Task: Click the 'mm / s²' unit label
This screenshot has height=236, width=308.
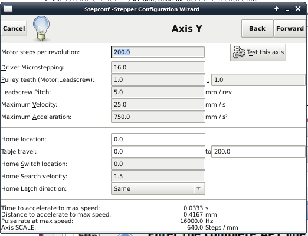Action: 217,117
